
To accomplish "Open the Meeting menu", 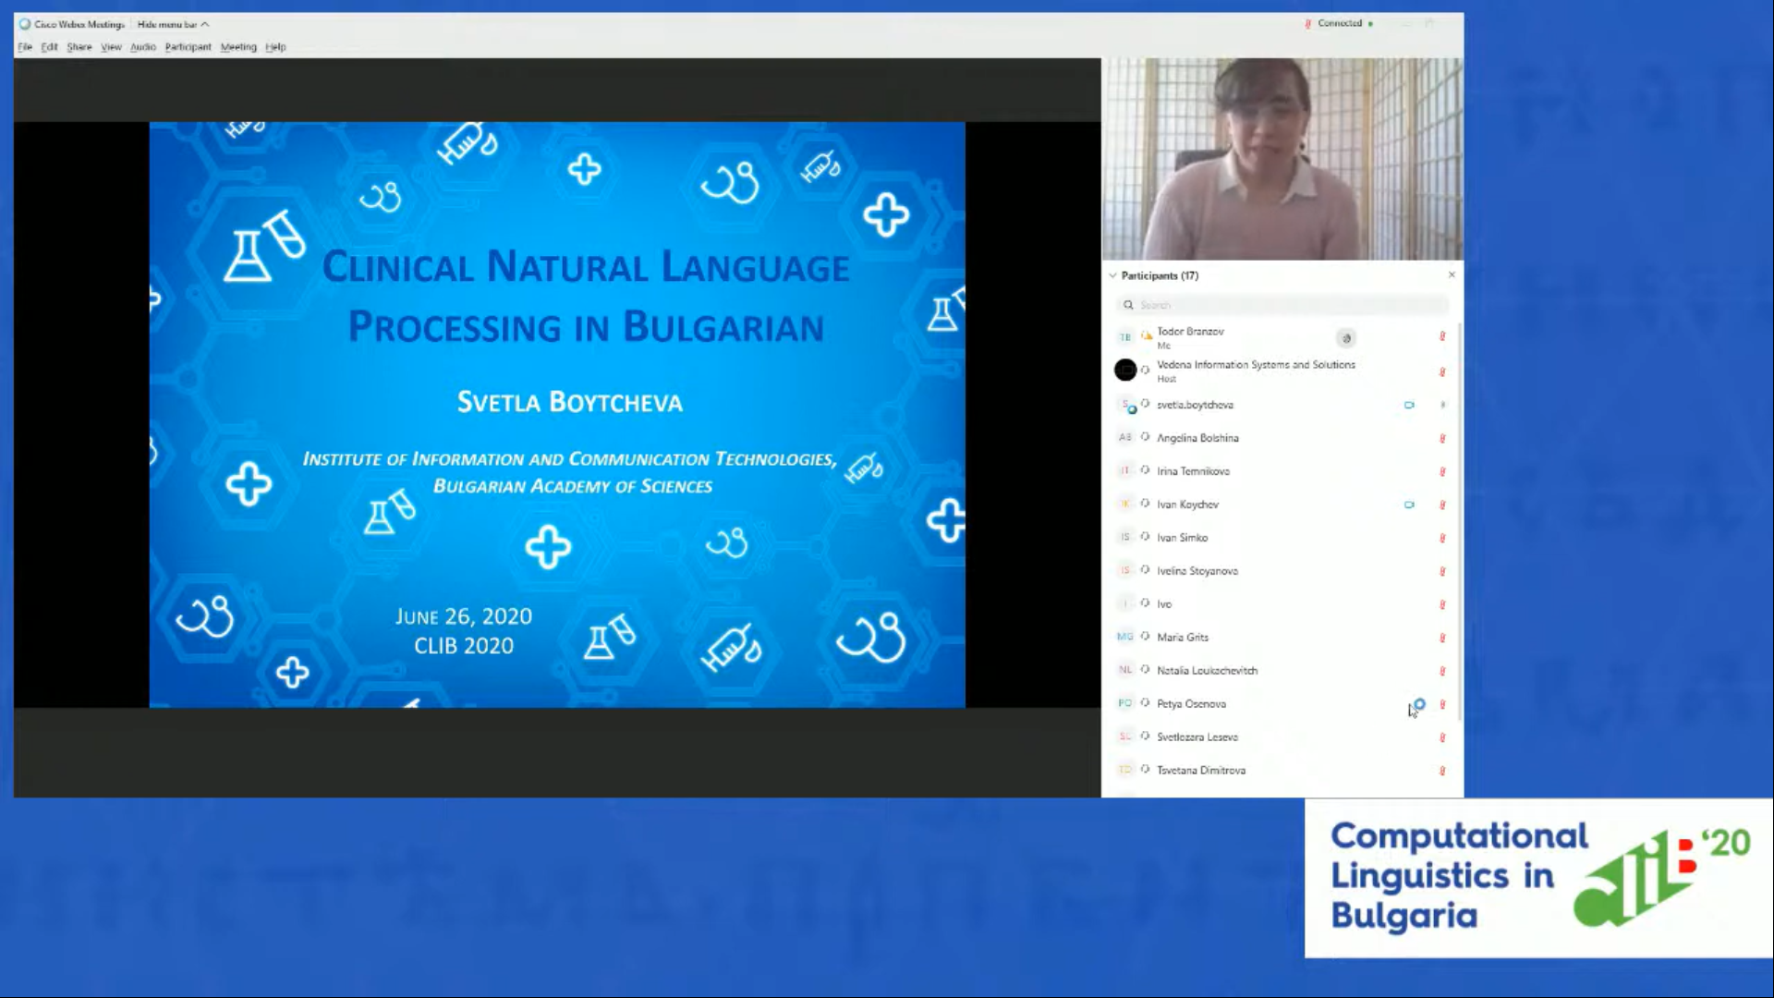I will (238, 47).
